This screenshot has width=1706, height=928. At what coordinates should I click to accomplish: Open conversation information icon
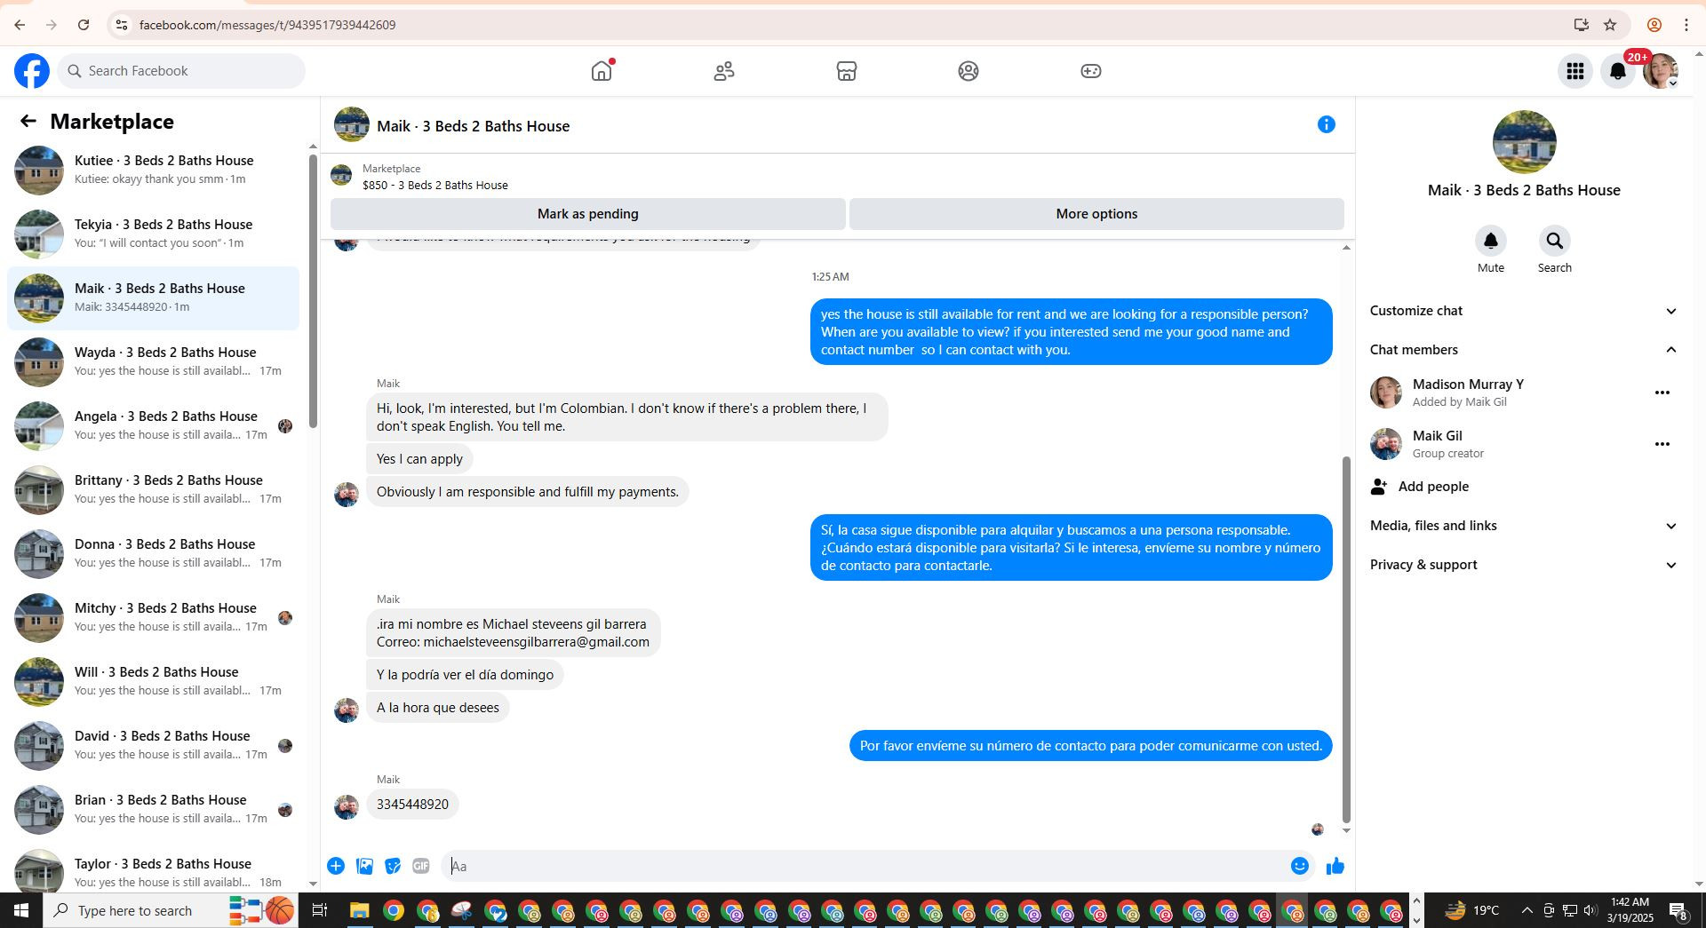tap(1327, 125)
